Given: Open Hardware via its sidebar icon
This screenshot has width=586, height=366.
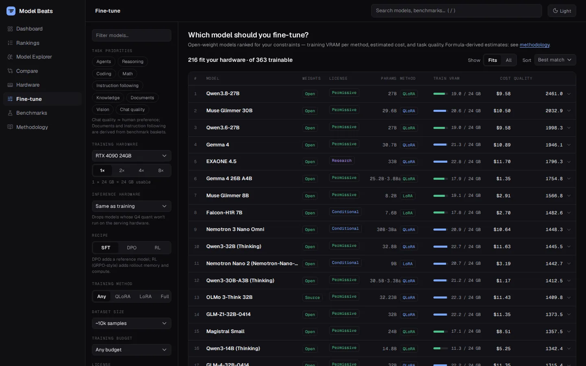Looking at the screenshot, I should [10, 85].
